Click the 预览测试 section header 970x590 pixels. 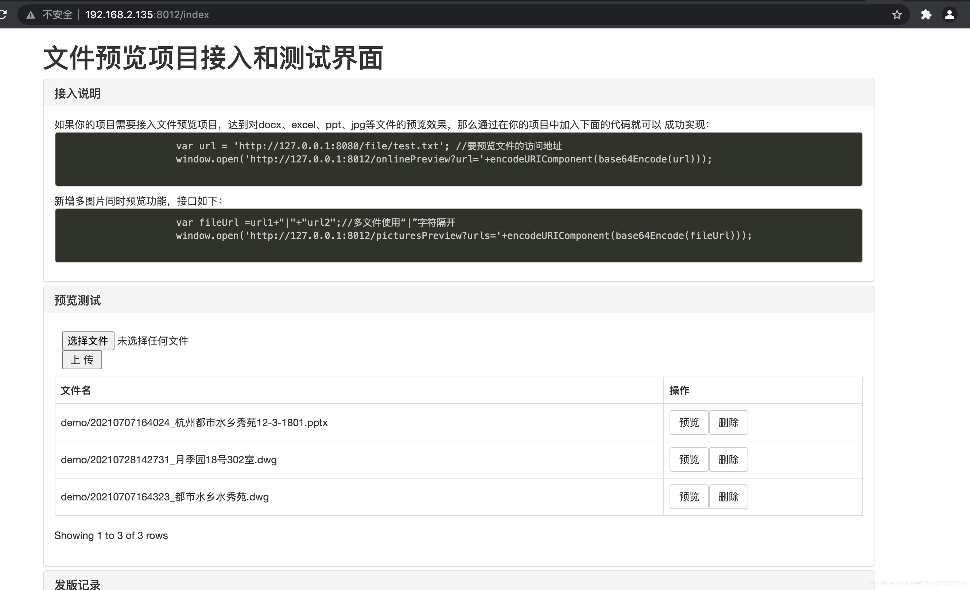coord(78,300)
